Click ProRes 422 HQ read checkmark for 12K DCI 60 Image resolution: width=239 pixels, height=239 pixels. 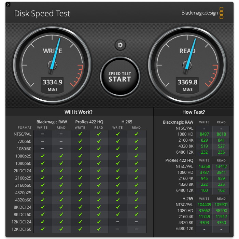99,229
